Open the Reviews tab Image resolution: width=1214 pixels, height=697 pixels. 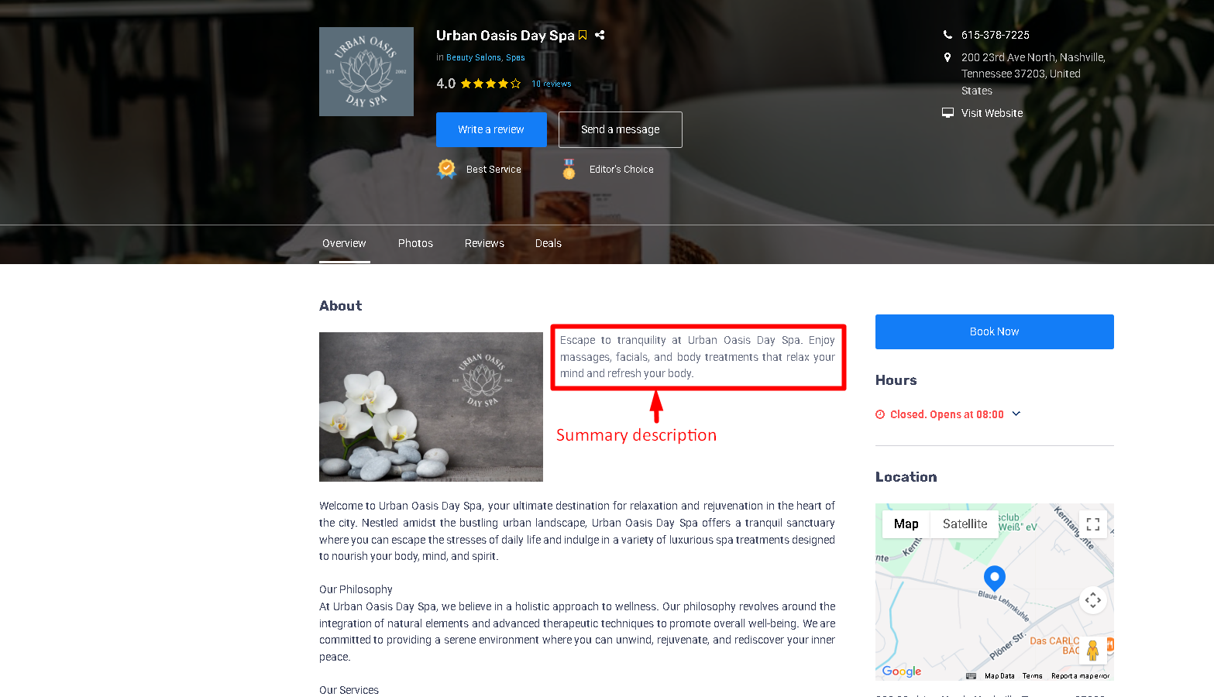point(484,243)
